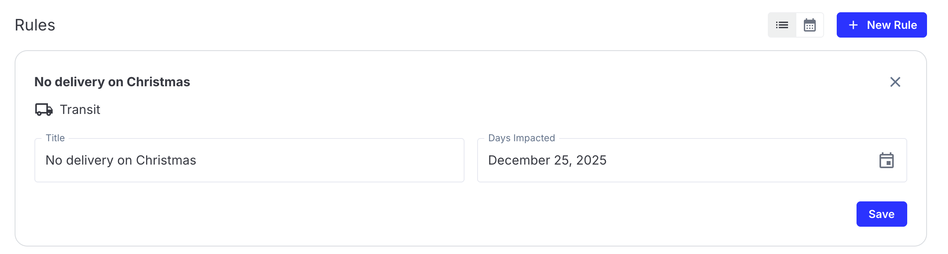Screen dimensions: 948x254
Task: Click the Save button label text
Action: click(x=881, y=214)
